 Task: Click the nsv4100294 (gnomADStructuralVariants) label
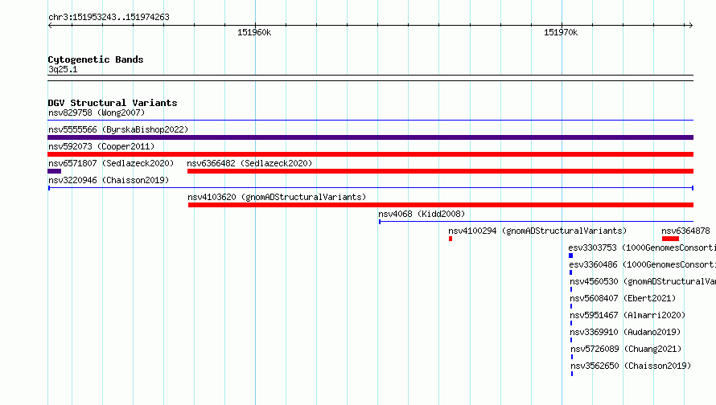(x=537, y=231)
